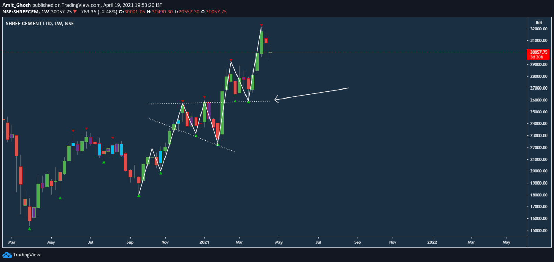554x262 pixels.
Task: Click the high price value H:30490.30
Action: [160, 12]
